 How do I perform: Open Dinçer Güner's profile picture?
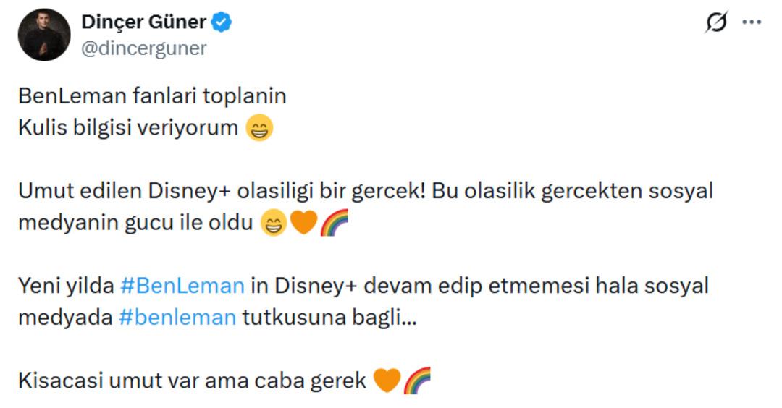pos(43,35)
